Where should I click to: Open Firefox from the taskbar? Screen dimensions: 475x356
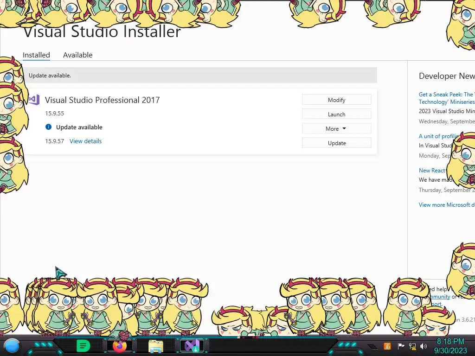(x=120, y=346)
